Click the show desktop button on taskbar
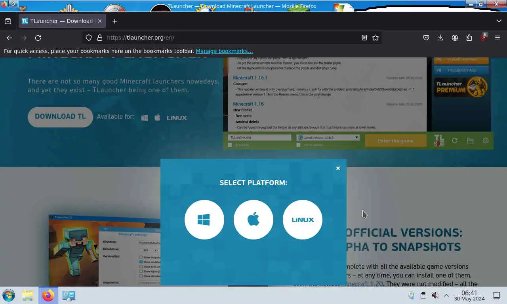Image resolution: width=507 pixels, height=304 pixels. pos(497,295)
